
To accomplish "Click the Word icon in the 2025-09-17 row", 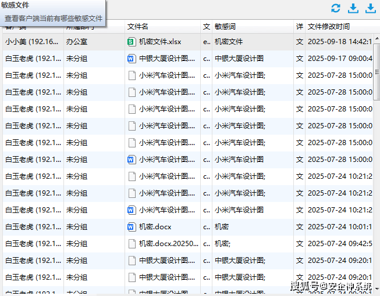I will click(x=131, y=59).
